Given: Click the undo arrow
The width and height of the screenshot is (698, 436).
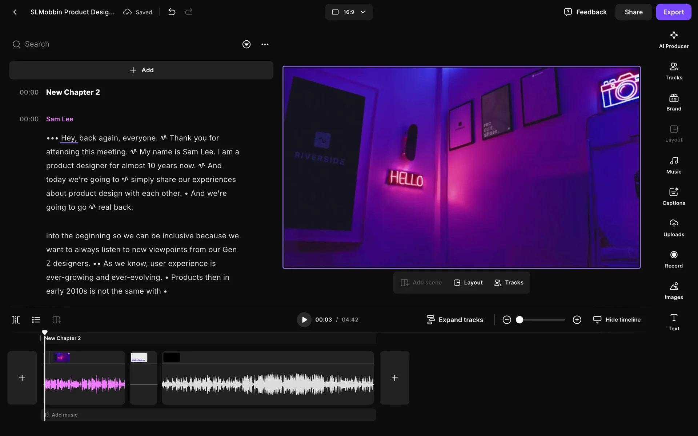Looking at the screenshot, I should tap(172, 12).
